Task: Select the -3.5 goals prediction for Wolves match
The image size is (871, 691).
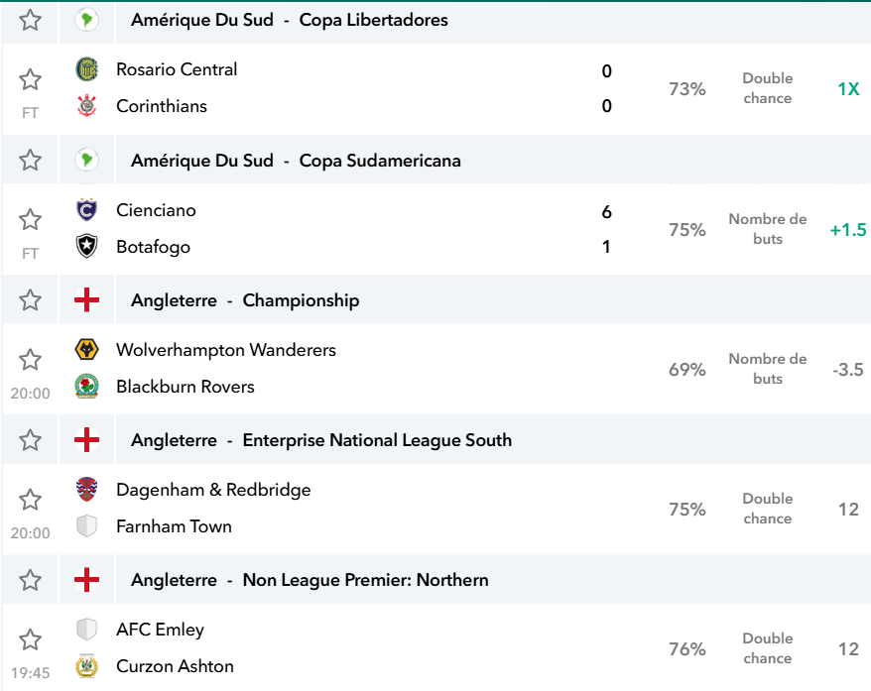Action: click(x=847, y=370)
